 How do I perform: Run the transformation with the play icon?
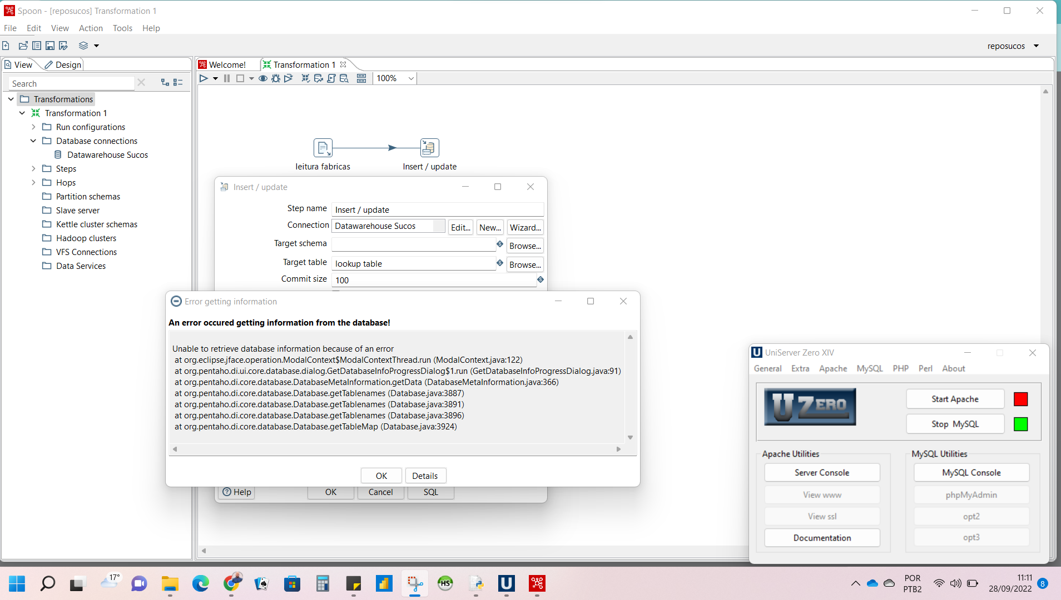click(204, 78)
